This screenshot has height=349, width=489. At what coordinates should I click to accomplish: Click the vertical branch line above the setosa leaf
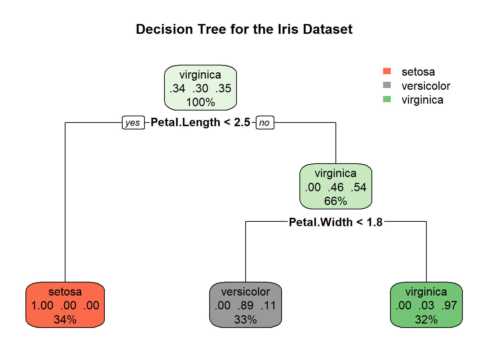[65, 204]
